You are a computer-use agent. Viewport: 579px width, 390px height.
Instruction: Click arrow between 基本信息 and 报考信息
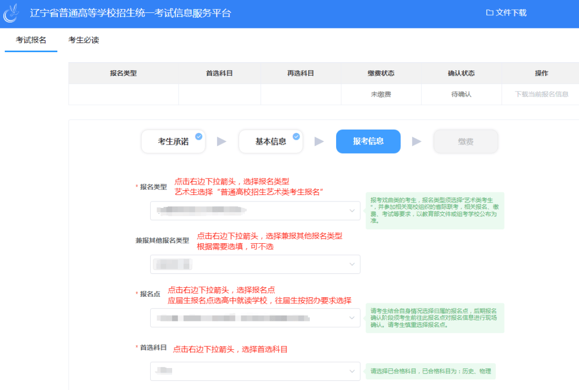(319, 142)
